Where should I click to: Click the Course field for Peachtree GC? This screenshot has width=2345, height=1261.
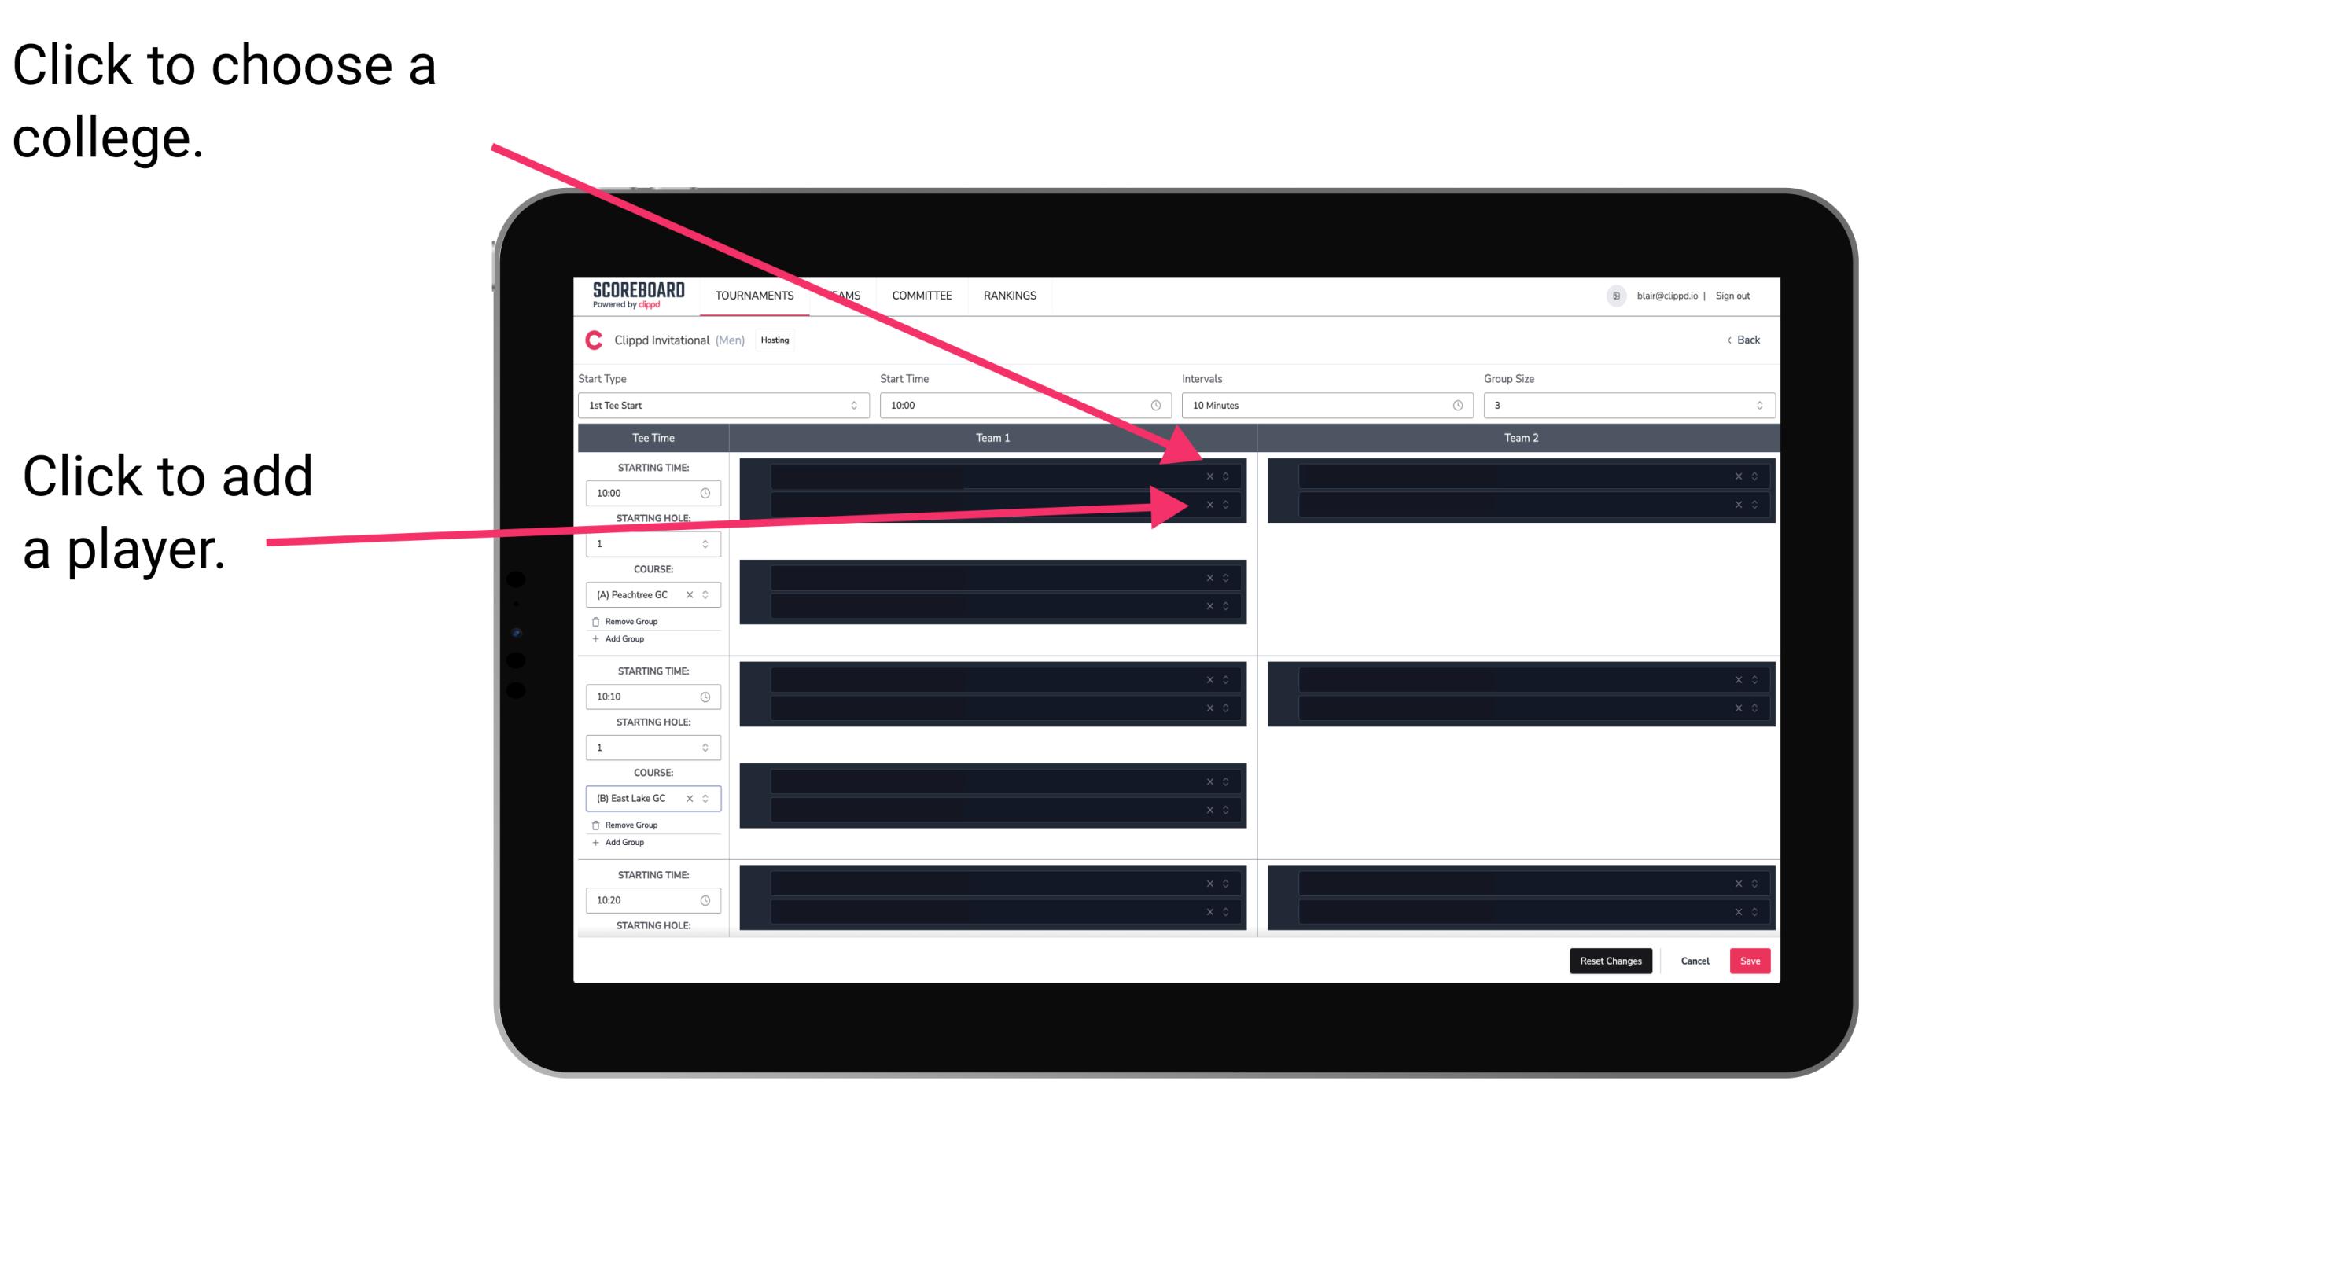click(x=649, y=595)
